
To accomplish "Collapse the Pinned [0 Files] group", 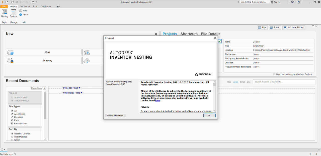I will 72,88.
